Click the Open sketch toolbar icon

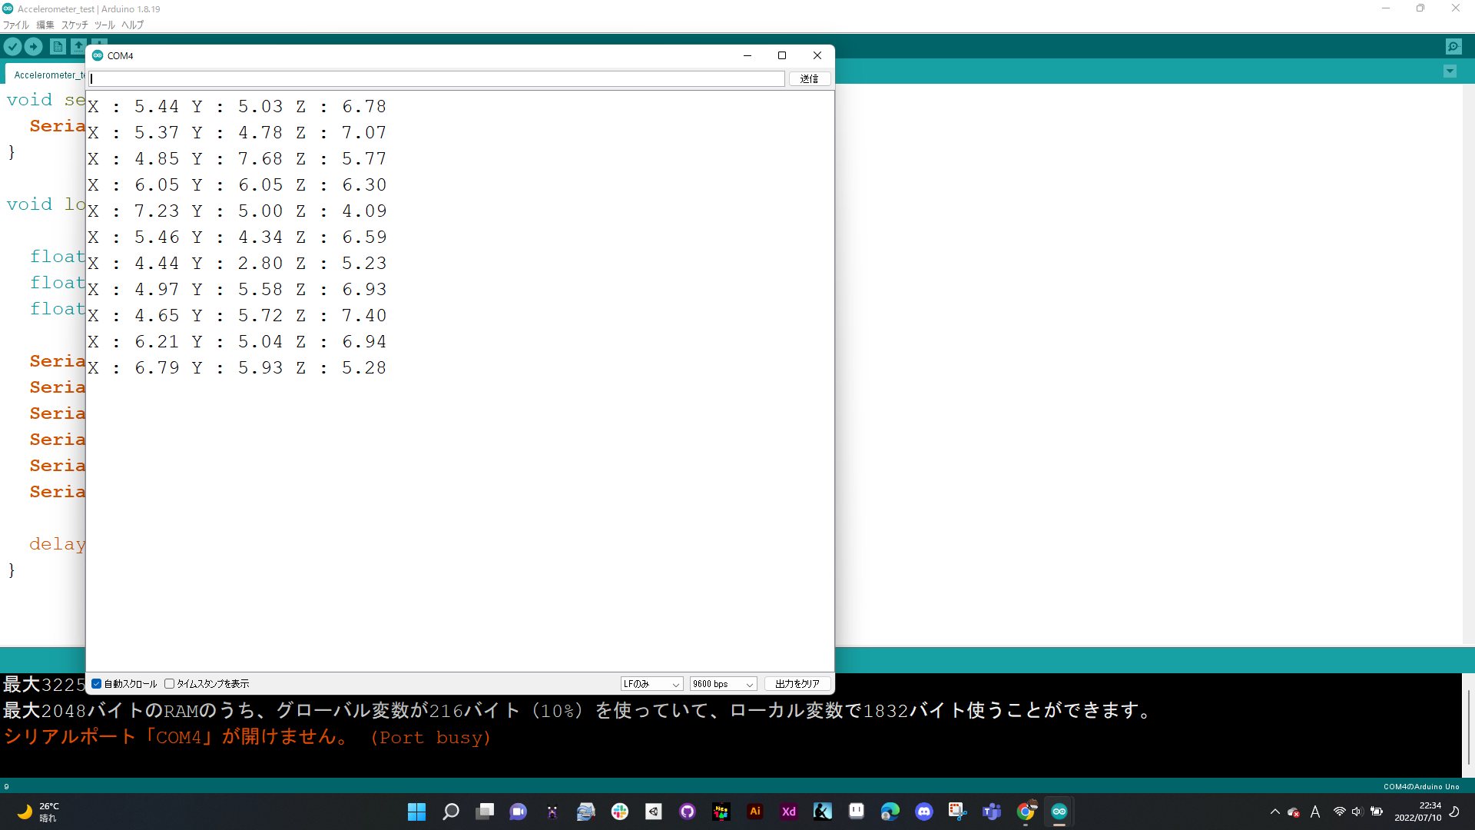pyautogui.click(x=79, y=46)
